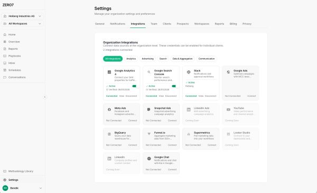Filter integrations by Search
The width and height of the screenshot is (317, 193).
[x=163, y=59]
